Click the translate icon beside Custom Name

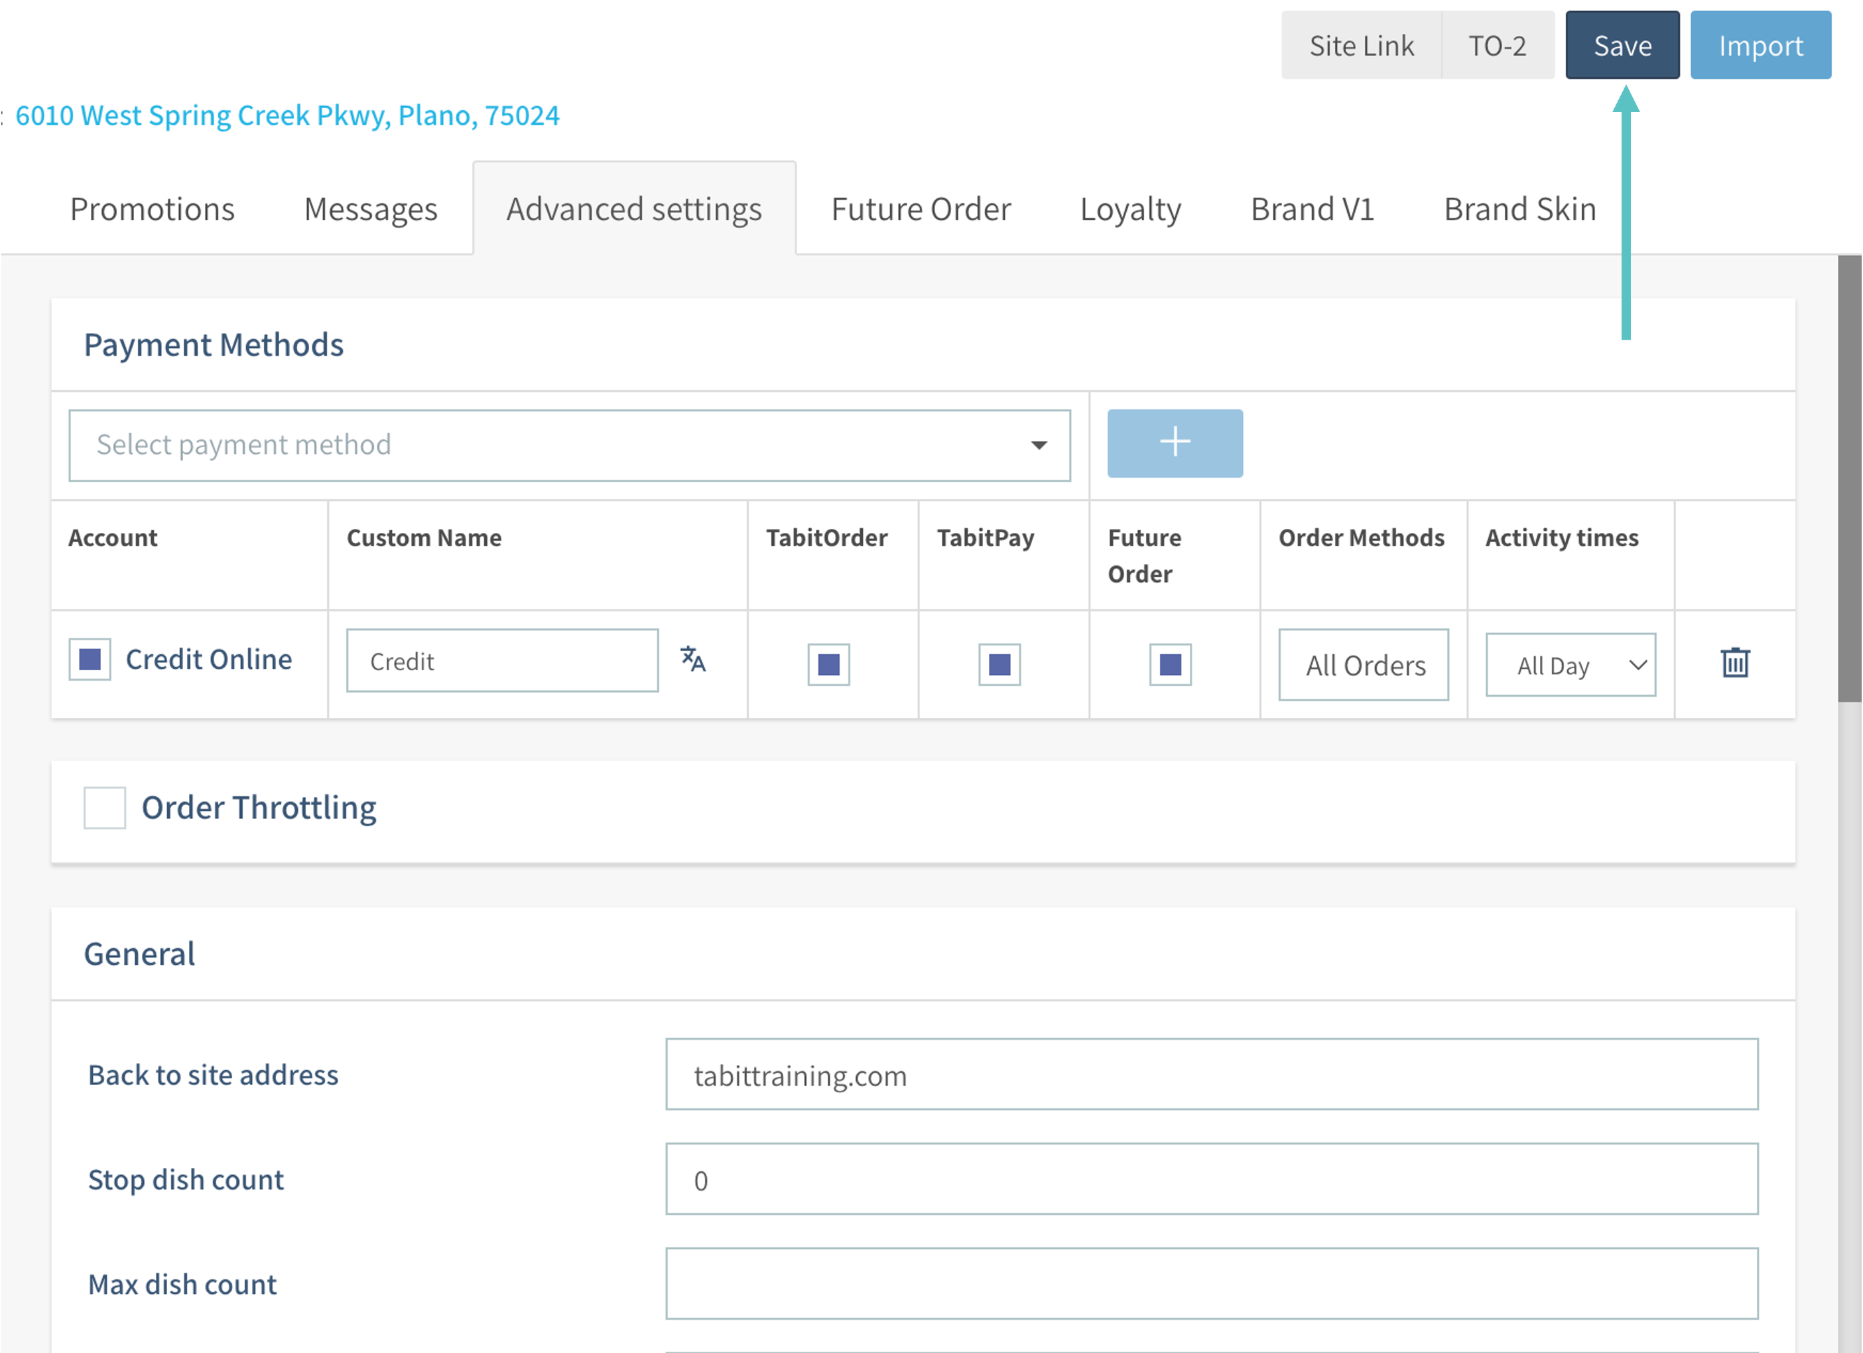click(x=692, y=660)
